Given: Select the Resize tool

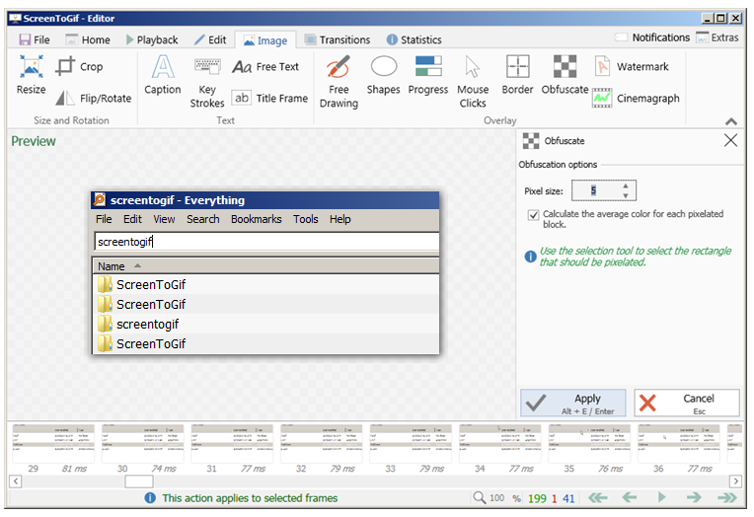Looking at the screenshot, I should coord(32,75).
